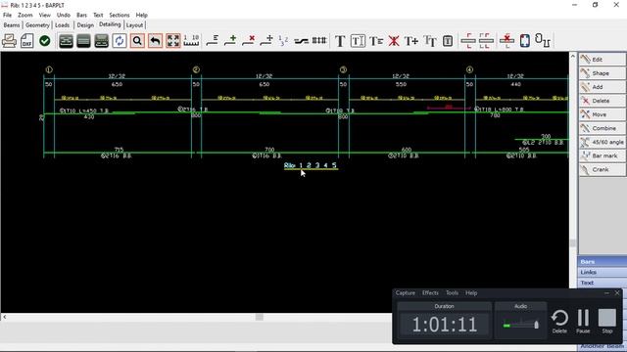Screen dimensions: 627x352
Task: Click the 45/60 angle button
Action: pos(603,142)
